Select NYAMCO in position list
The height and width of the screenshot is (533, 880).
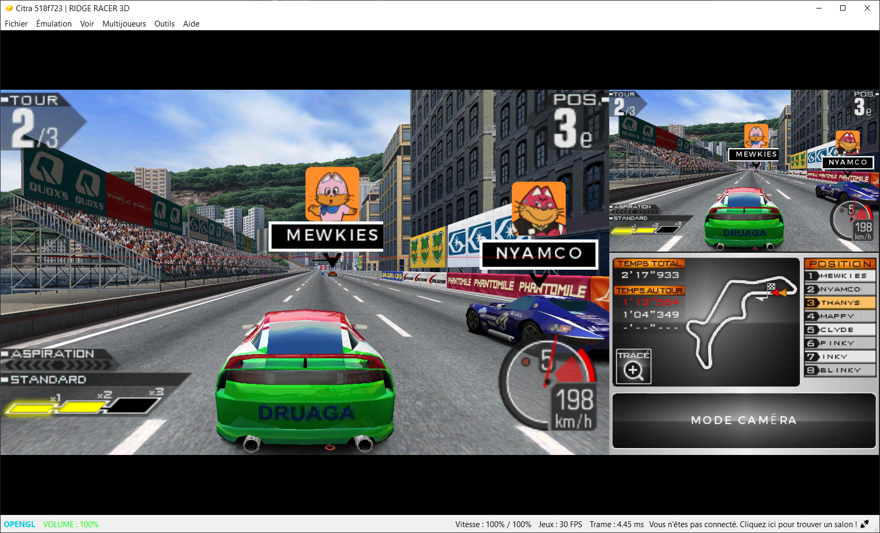coord(840,289)
